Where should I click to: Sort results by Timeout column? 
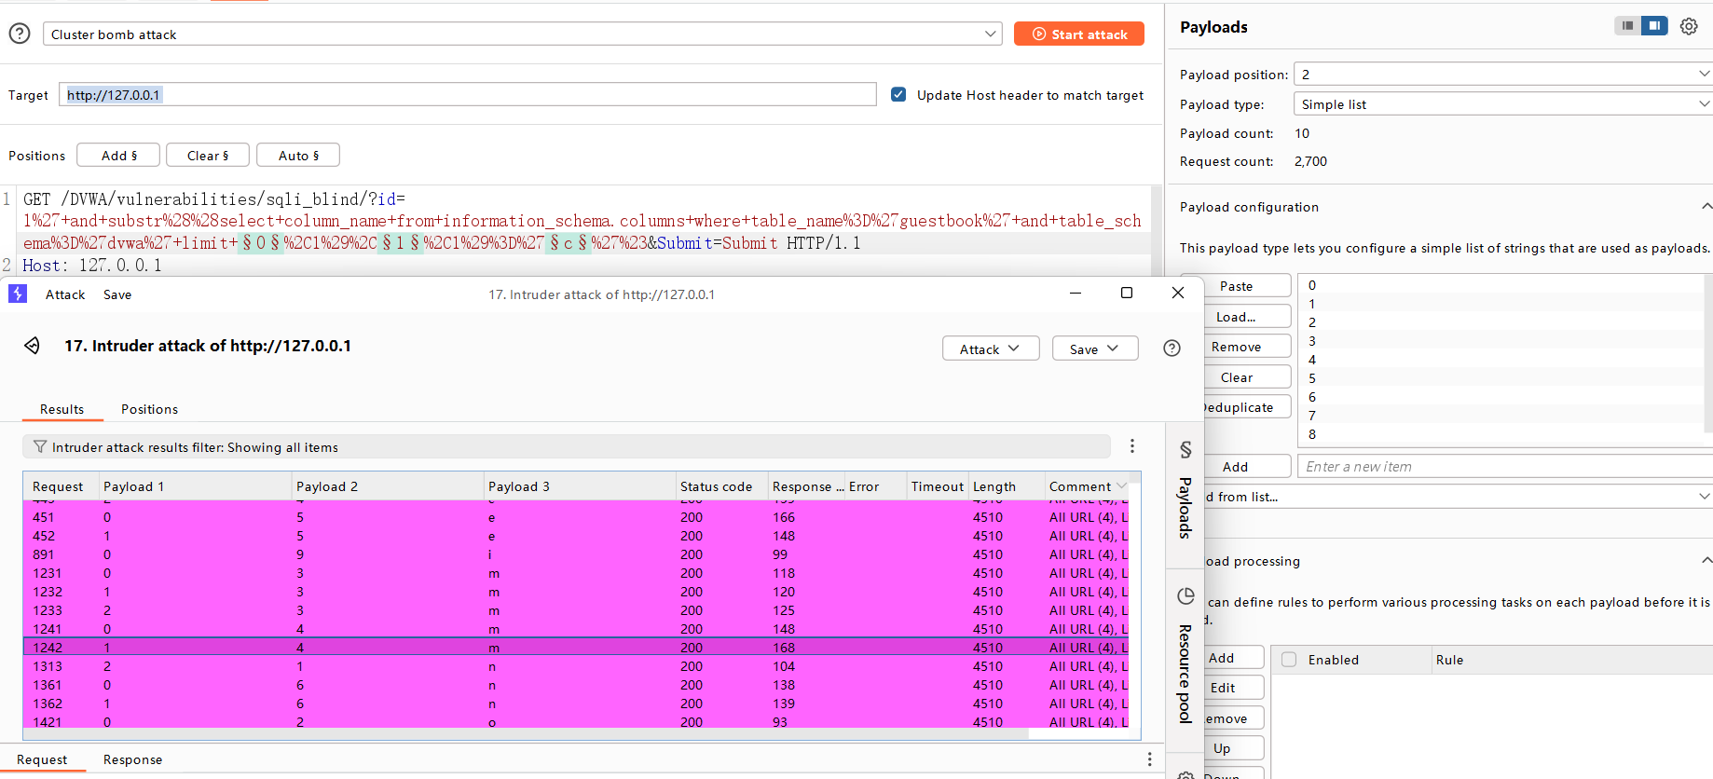[x=938, y=485]
